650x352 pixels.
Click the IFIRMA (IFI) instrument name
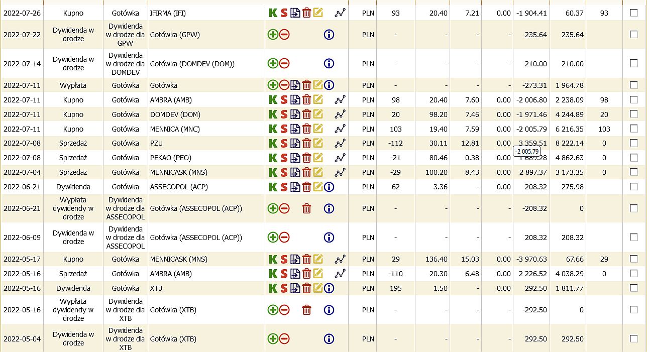pyautogui.click(x=168, y=13)
